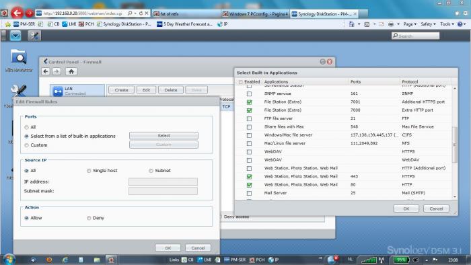Image resolution: width=471 pixels, height=265 pixels.
Task: Uncheck Web Station HTTPS port 443
Action: (x=250, y=177)
